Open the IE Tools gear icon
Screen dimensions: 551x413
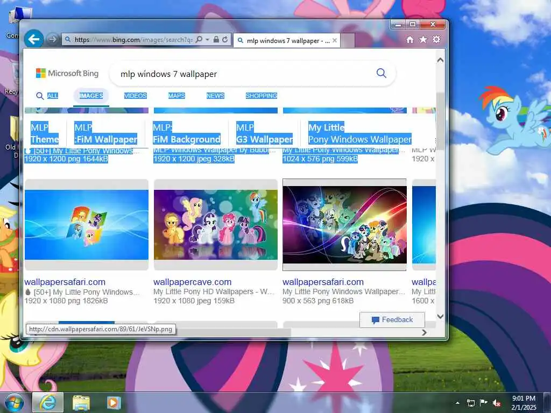436,39
